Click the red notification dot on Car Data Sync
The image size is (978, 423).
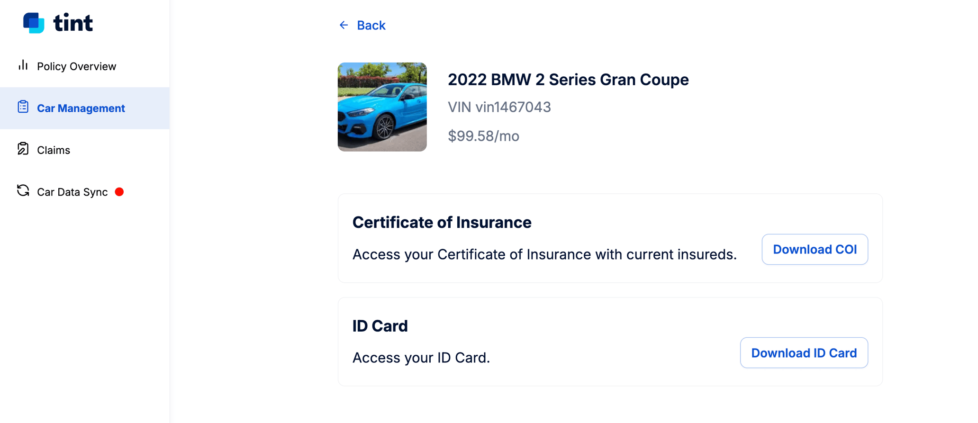click(119, 192)
